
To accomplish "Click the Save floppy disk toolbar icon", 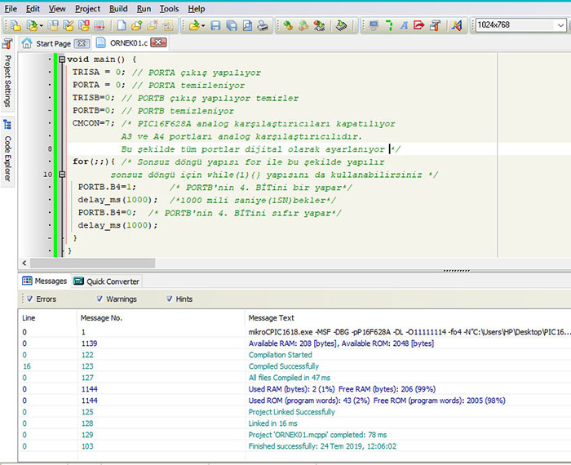I will [x=216, y=25].
